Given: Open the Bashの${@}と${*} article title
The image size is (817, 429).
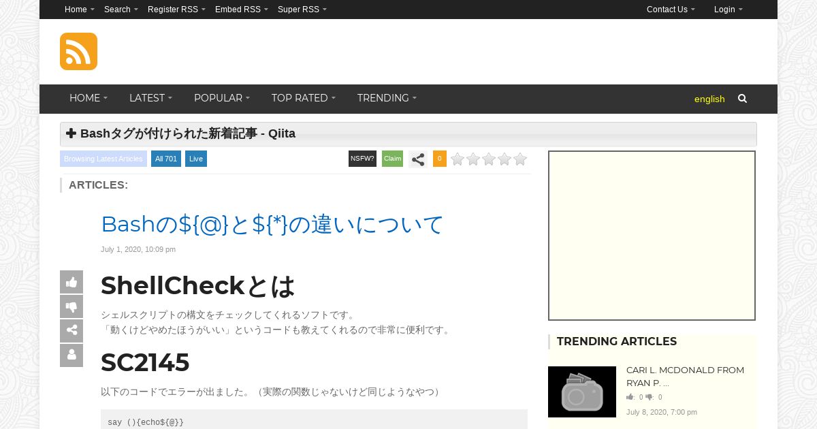Looking at the screenshot, I should [272, 224].
